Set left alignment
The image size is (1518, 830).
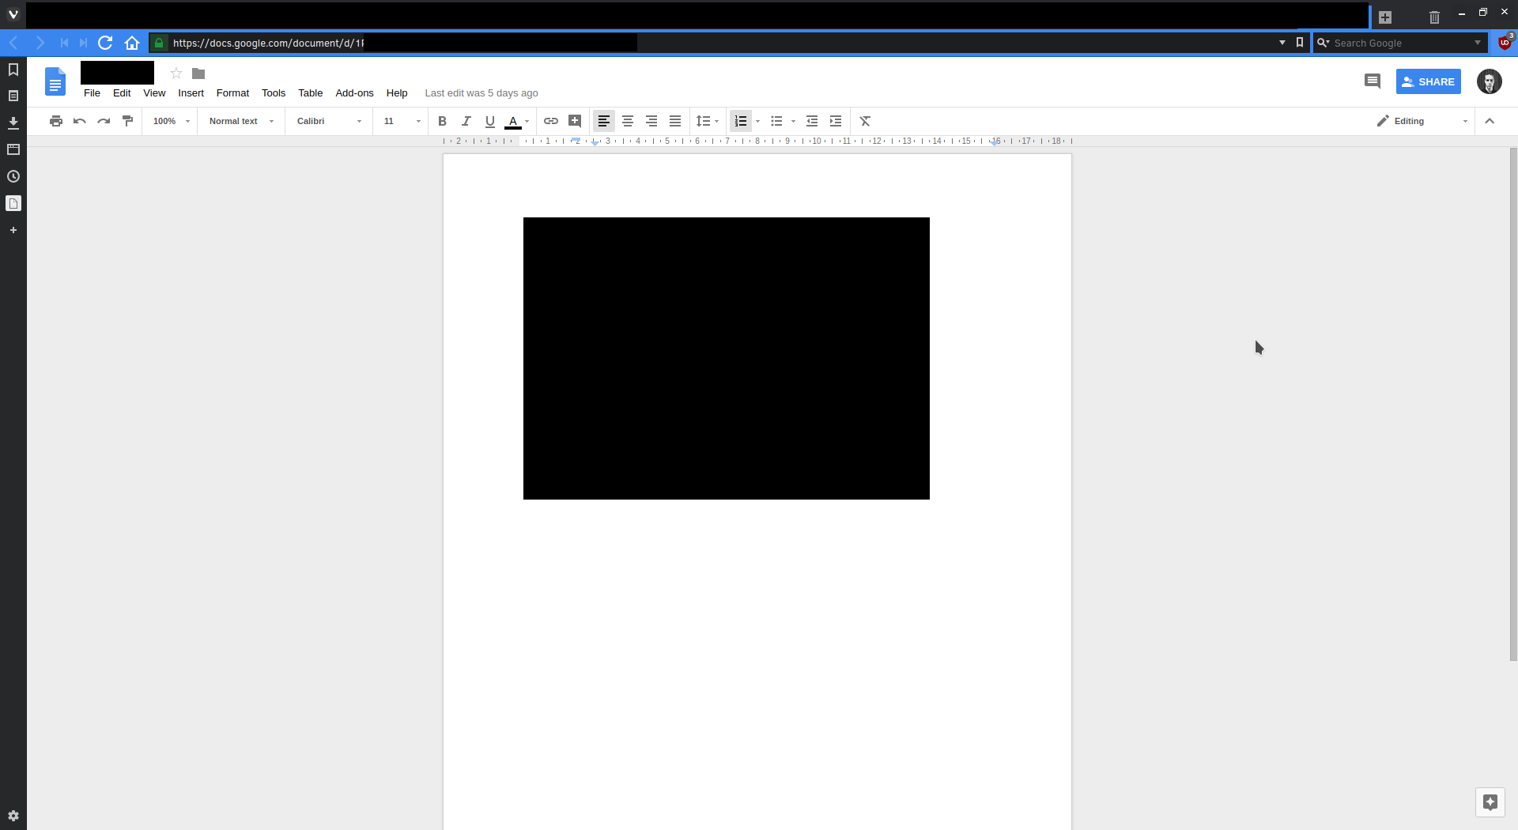(x=604, y=121)
